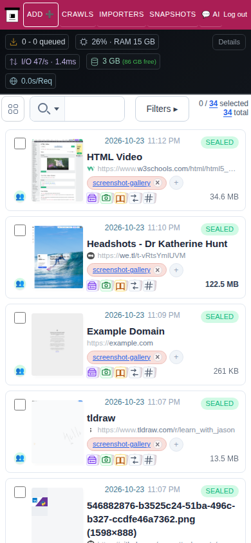Click the database disk icon beside 3 GB
251x543 pixels.
94,62
